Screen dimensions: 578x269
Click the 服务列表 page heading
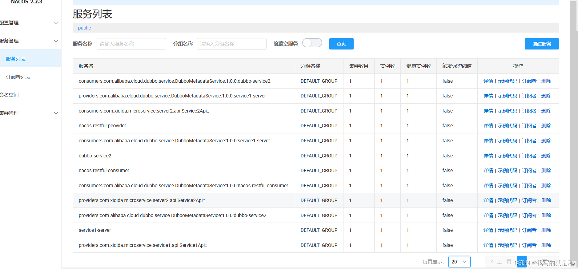click(92, 14)
